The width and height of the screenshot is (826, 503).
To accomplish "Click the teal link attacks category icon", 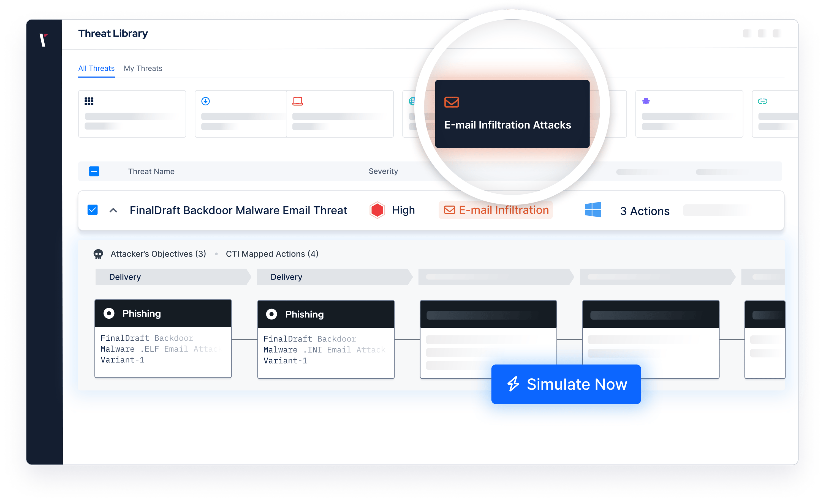I will pyautogui.click(x=763, y=101).
